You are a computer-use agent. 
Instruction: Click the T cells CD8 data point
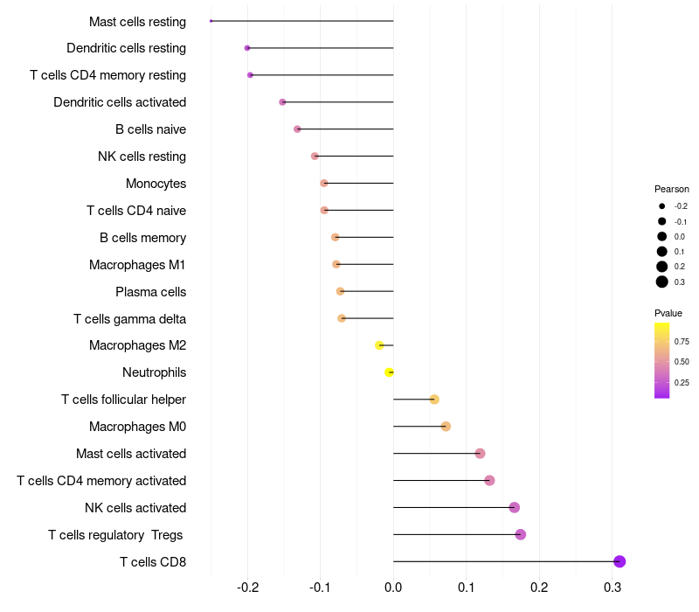619,561
